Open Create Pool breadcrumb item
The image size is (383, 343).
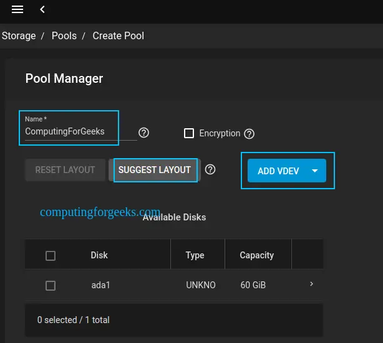point(119,36)
